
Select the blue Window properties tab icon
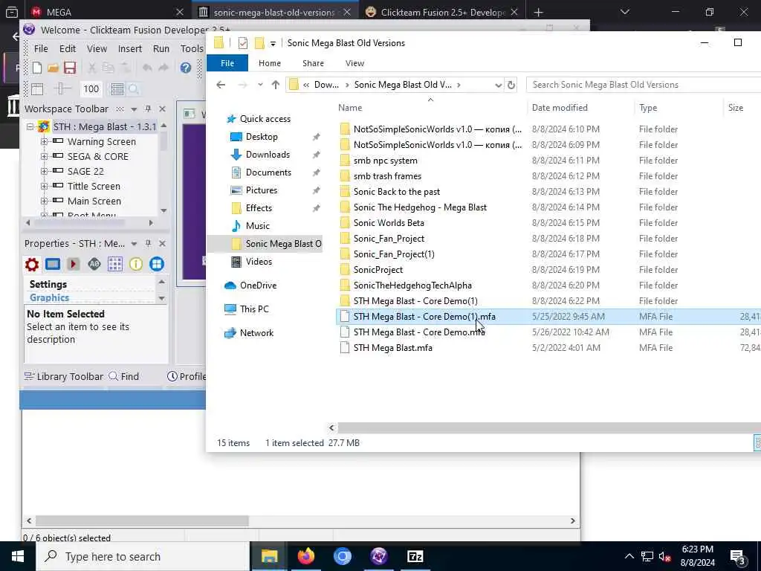[x=53, y=264]
